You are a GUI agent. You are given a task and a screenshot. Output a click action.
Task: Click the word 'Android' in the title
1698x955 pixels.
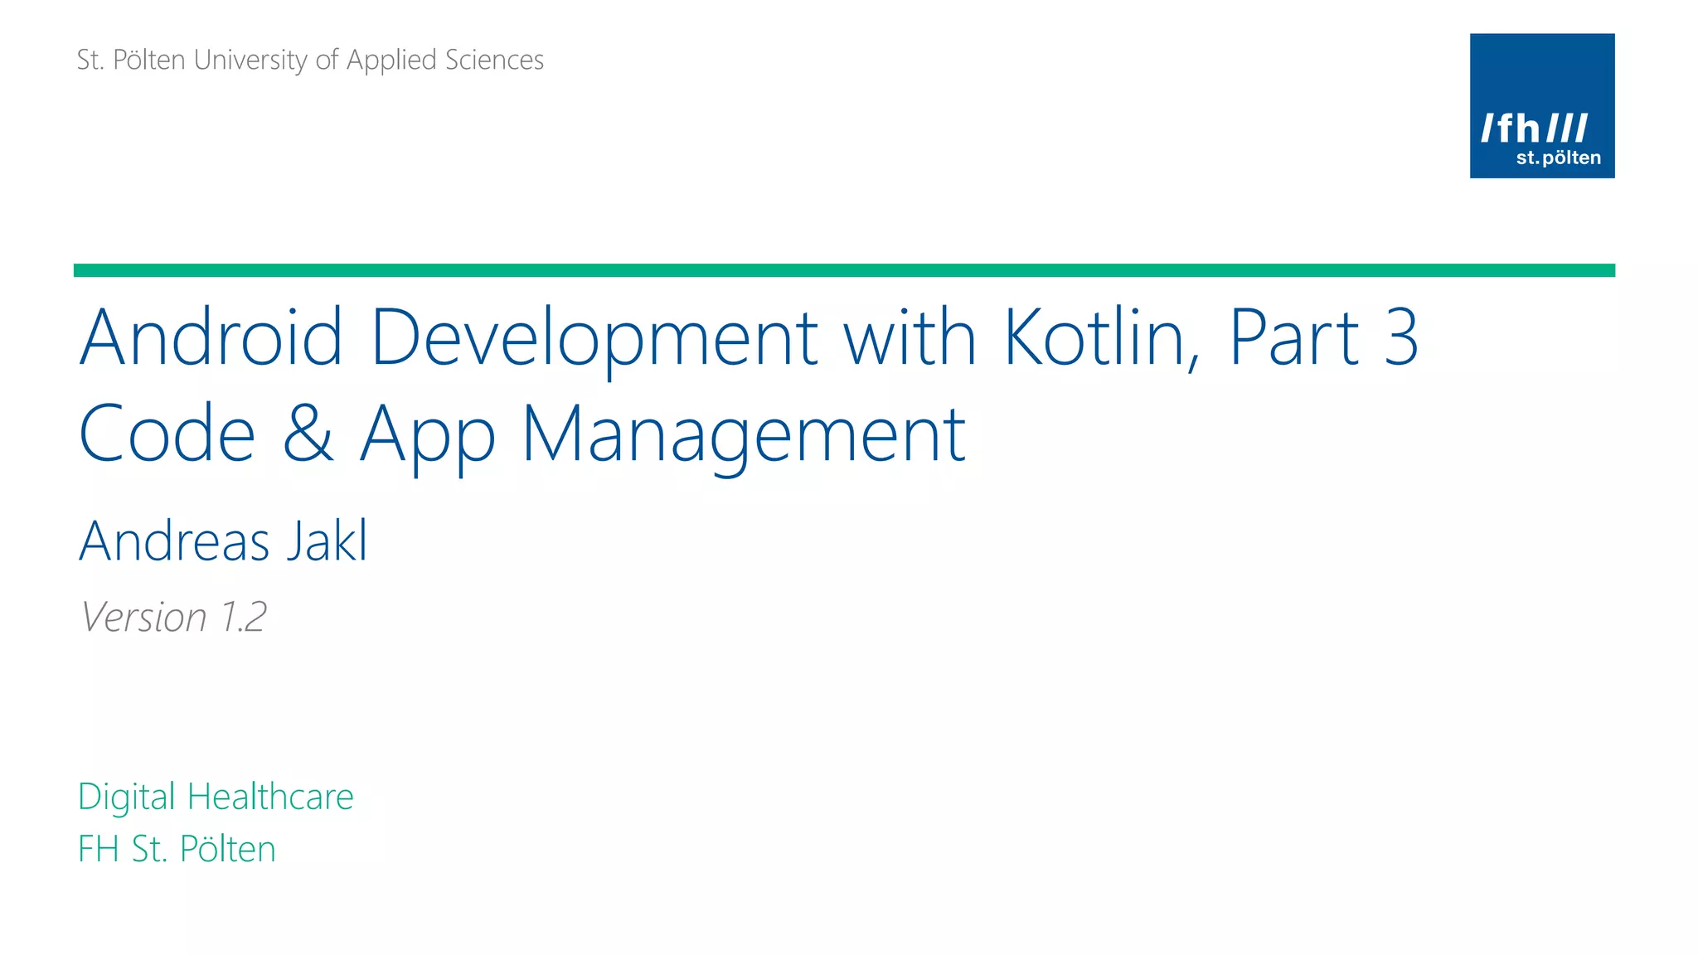click(x=211, y=337)
